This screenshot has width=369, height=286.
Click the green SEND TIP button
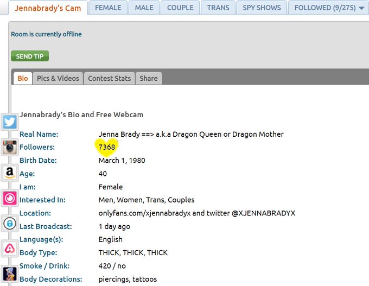tap(30, 56)
